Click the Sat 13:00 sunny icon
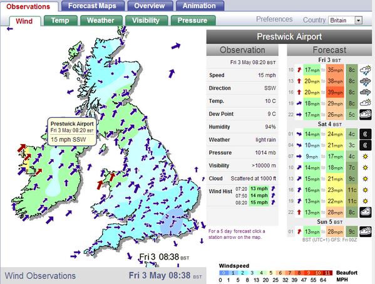 pyautogui.click(x=365, y=179)
